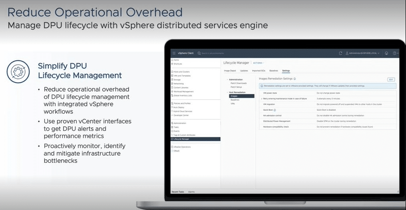Select VMs under Host Remediation
The image size is (406, 210).
click(233, 104)
